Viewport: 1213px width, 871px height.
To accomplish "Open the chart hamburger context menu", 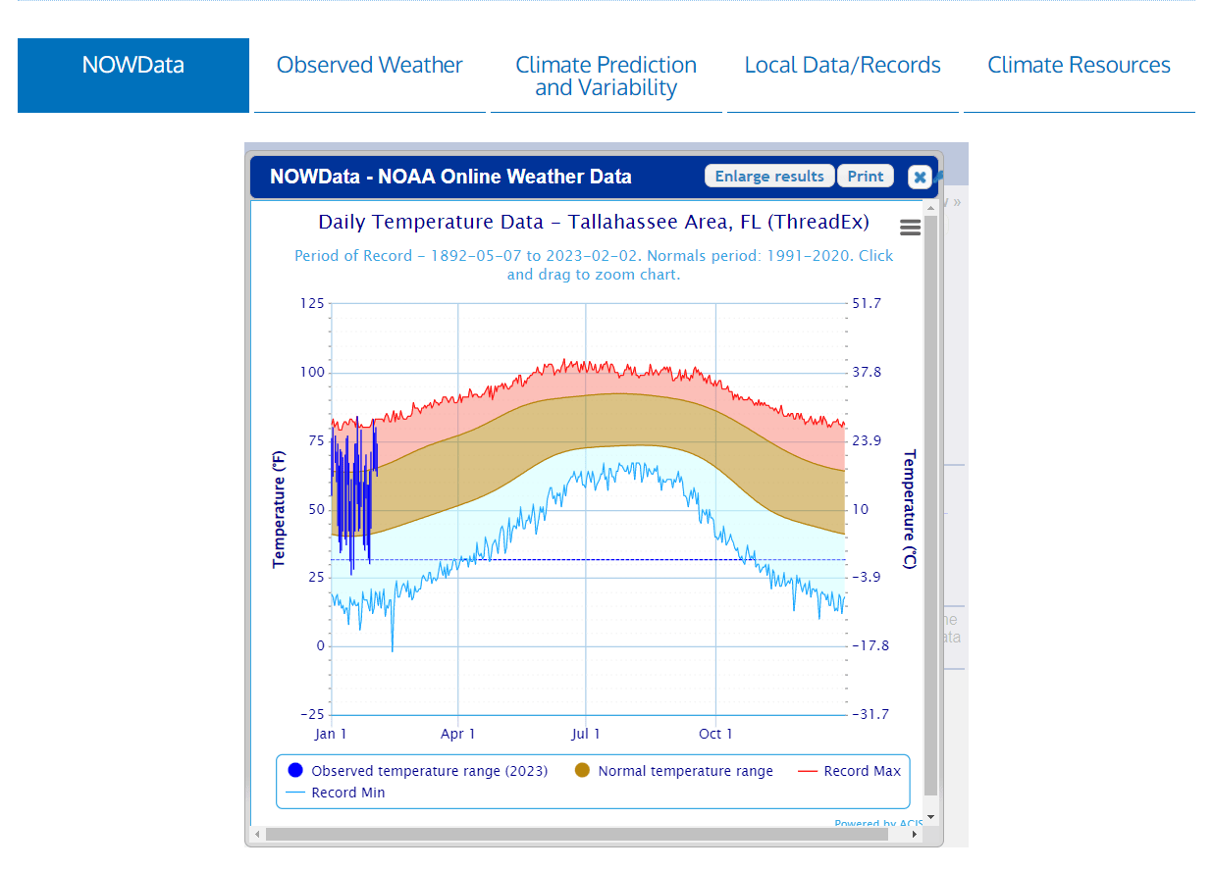I will click(x=910, y=228).
